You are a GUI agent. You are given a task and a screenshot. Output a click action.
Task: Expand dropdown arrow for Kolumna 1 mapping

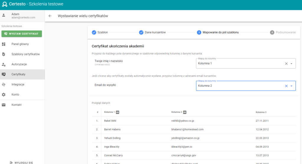click(291, 63)
